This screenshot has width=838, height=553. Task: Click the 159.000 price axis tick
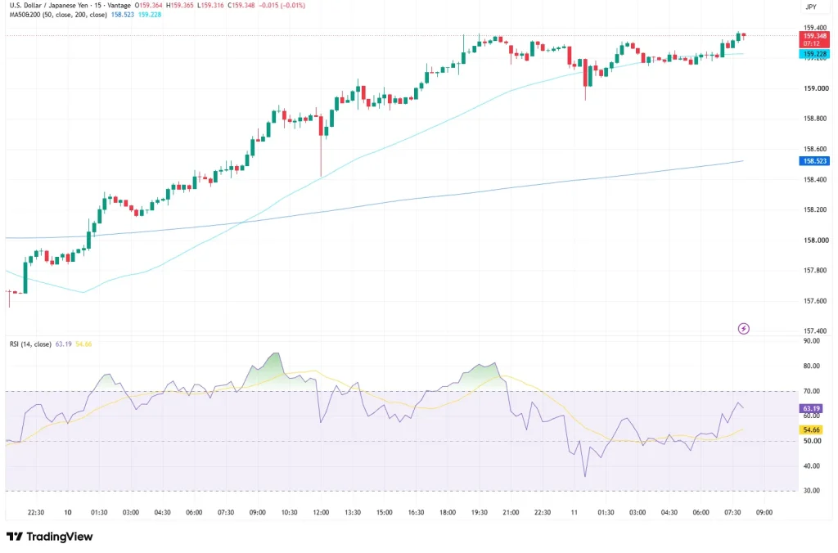pos(816,88)
